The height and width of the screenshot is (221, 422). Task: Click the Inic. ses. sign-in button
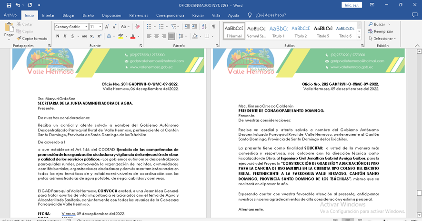(352, 5)
